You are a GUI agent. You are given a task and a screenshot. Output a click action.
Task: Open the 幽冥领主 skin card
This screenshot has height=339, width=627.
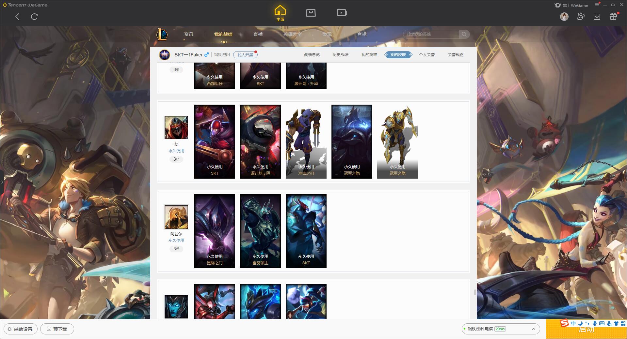pos(260,231)
